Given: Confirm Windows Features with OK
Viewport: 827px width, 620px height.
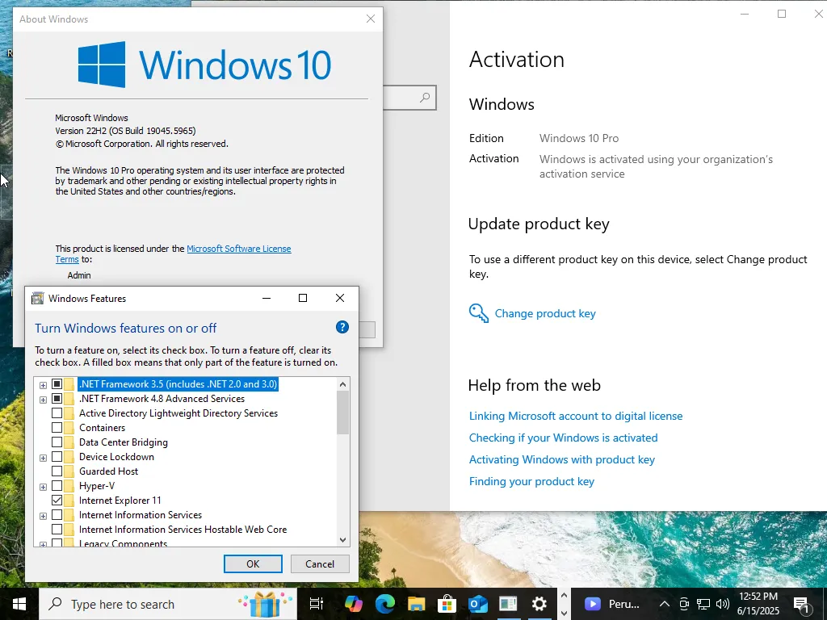Looking at the screenshot, I should (x=253, y=563).
